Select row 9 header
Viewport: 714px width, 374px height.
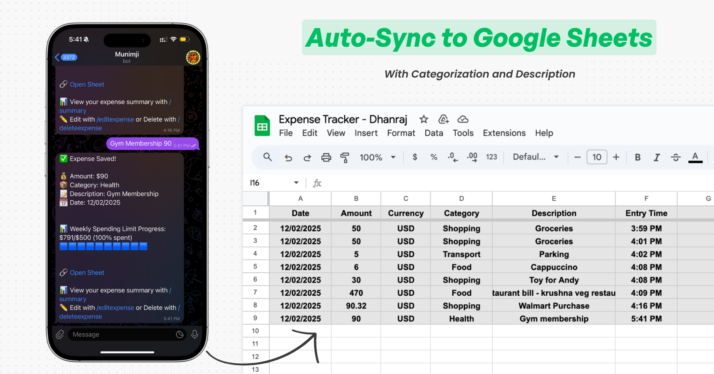pos(255,318)
